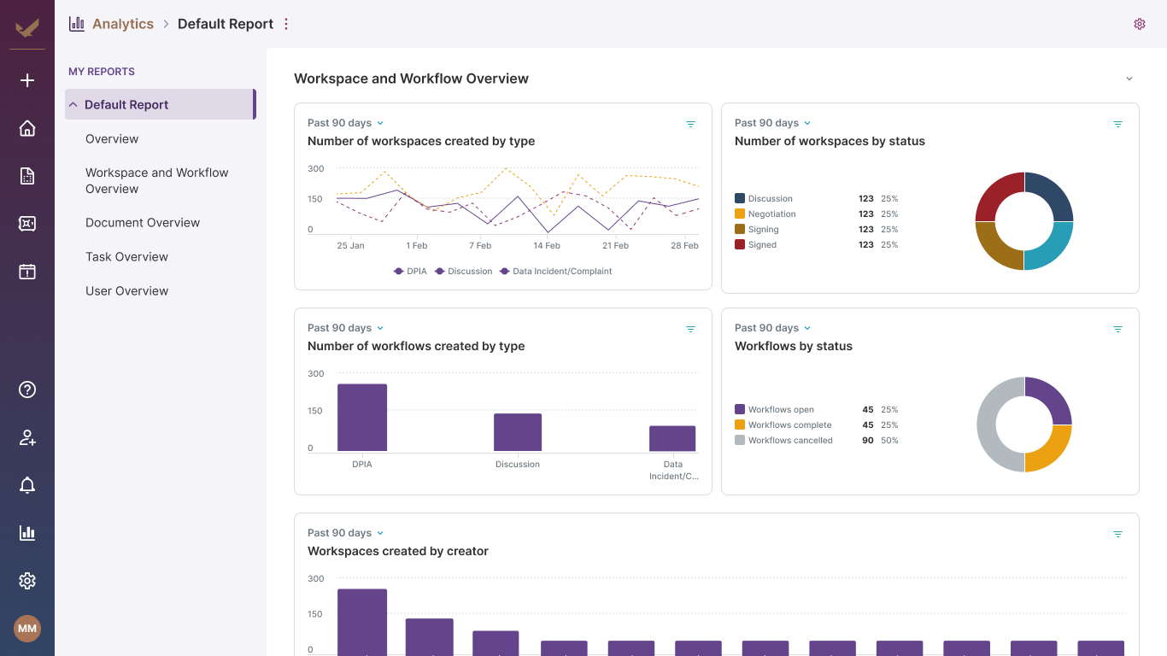The width and height of the screenshot is (1167, 656).
Task: Open the workflow icon in left rail
Action: (x=27, y=224)
